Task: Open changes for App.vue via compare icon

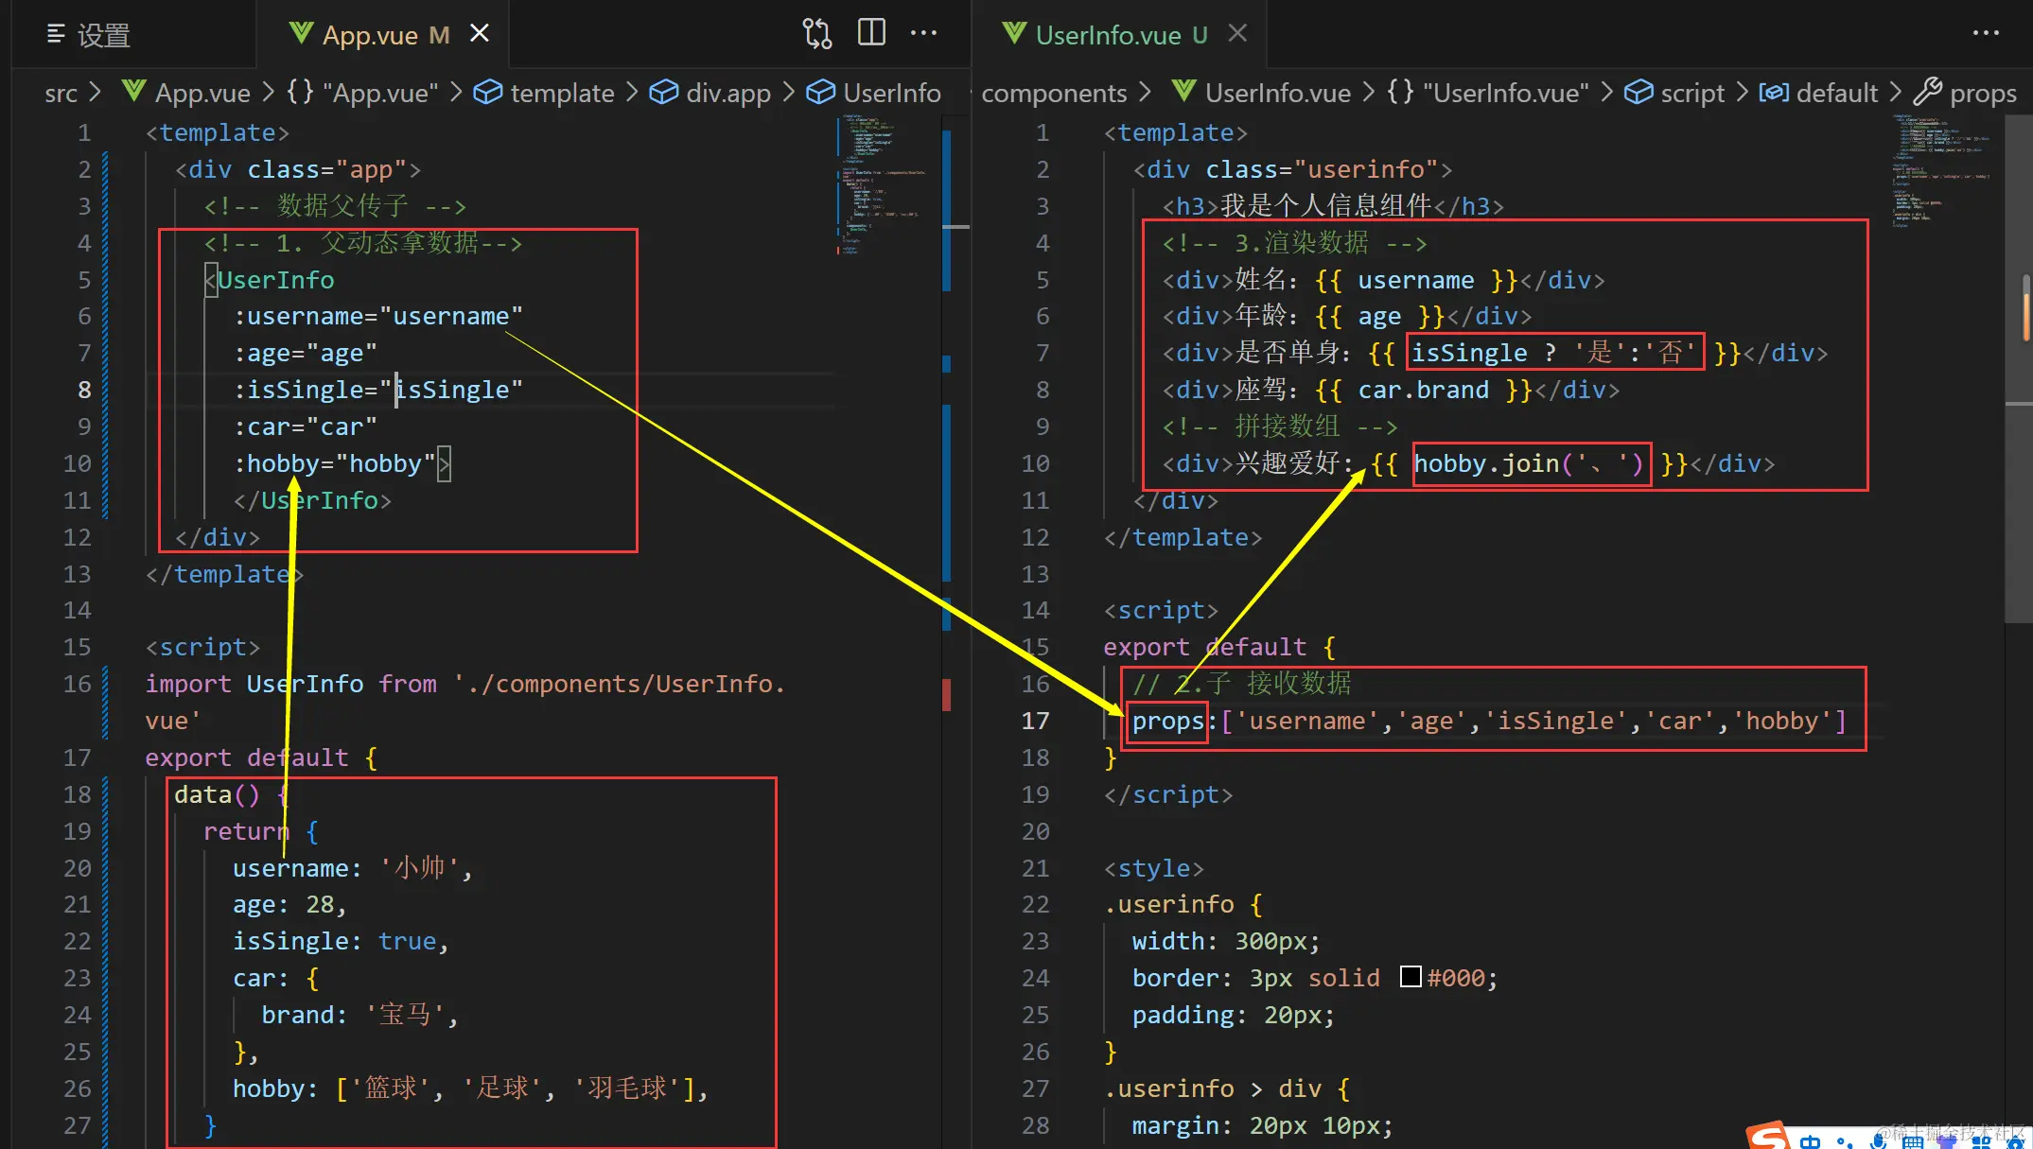Action: coord(817,34)
